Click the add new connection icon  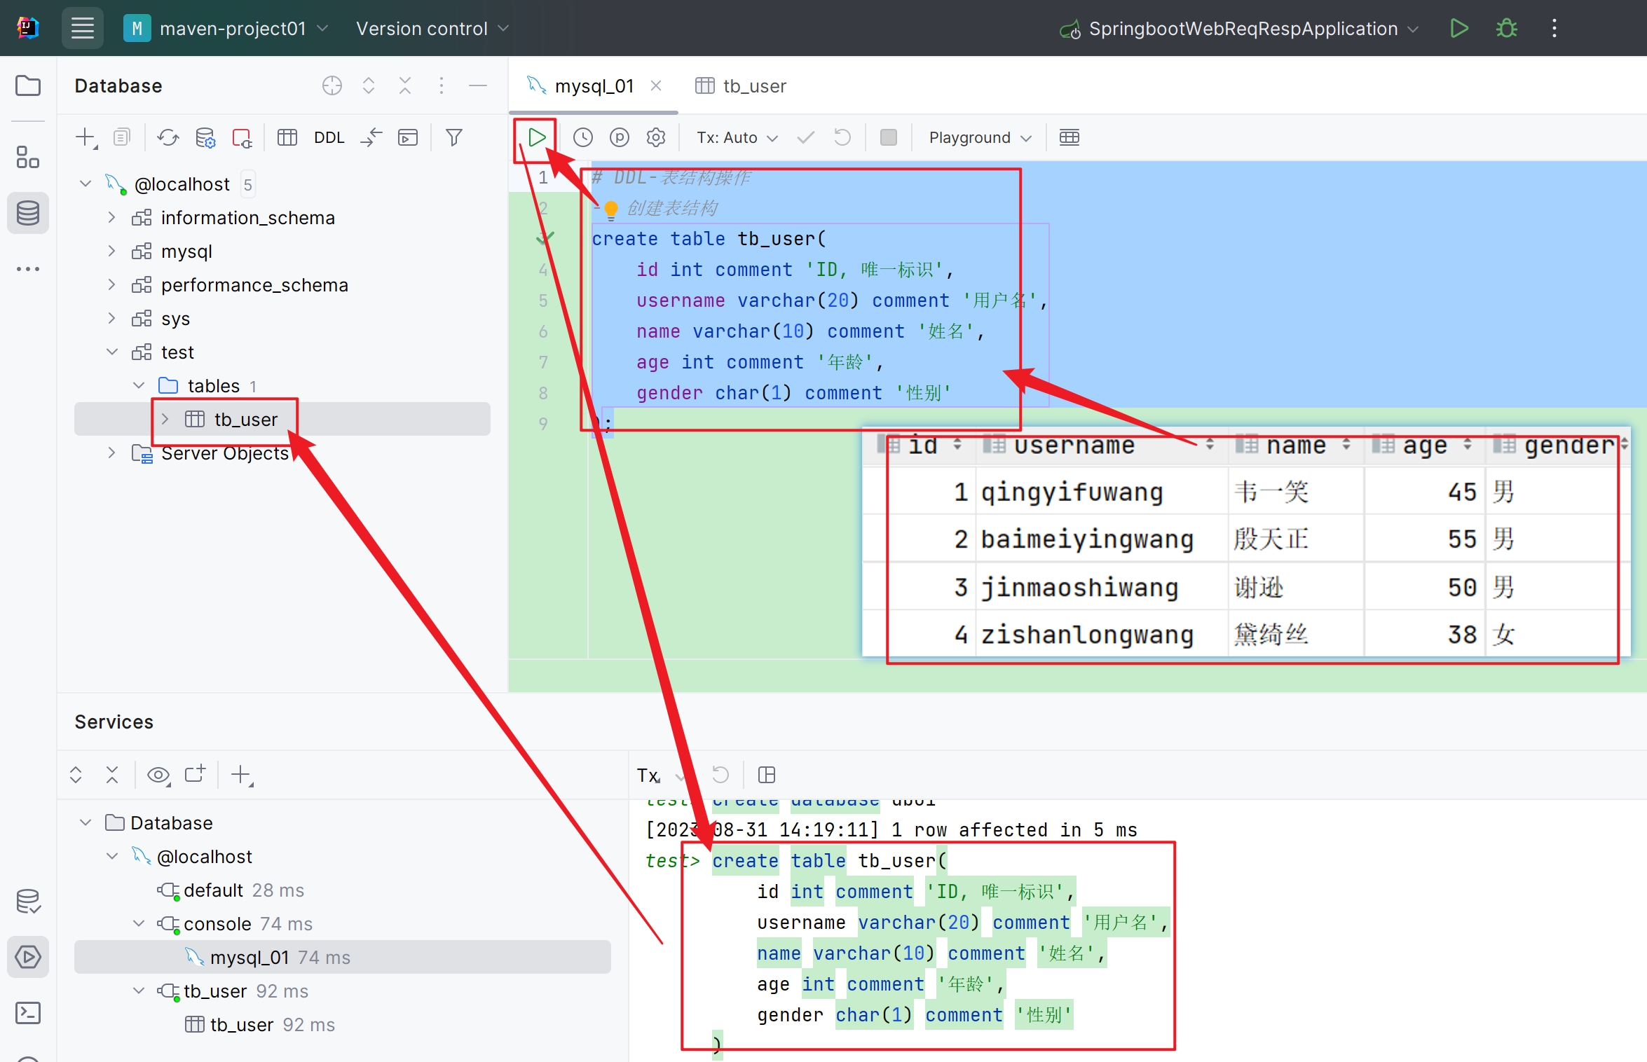86,137
